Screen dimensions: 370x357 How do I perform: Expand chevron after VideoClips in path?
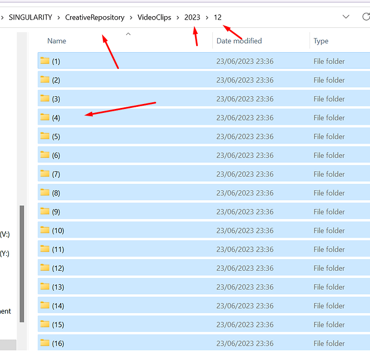click(x=178, y=17)
